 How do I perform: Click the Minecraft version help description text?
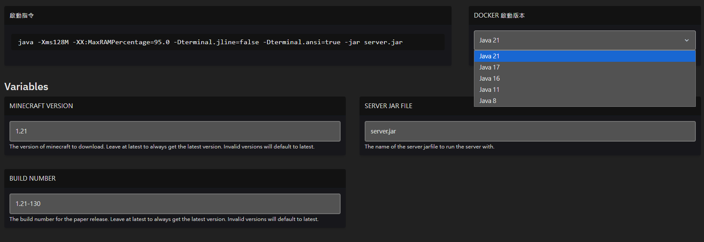pos(162,147)
